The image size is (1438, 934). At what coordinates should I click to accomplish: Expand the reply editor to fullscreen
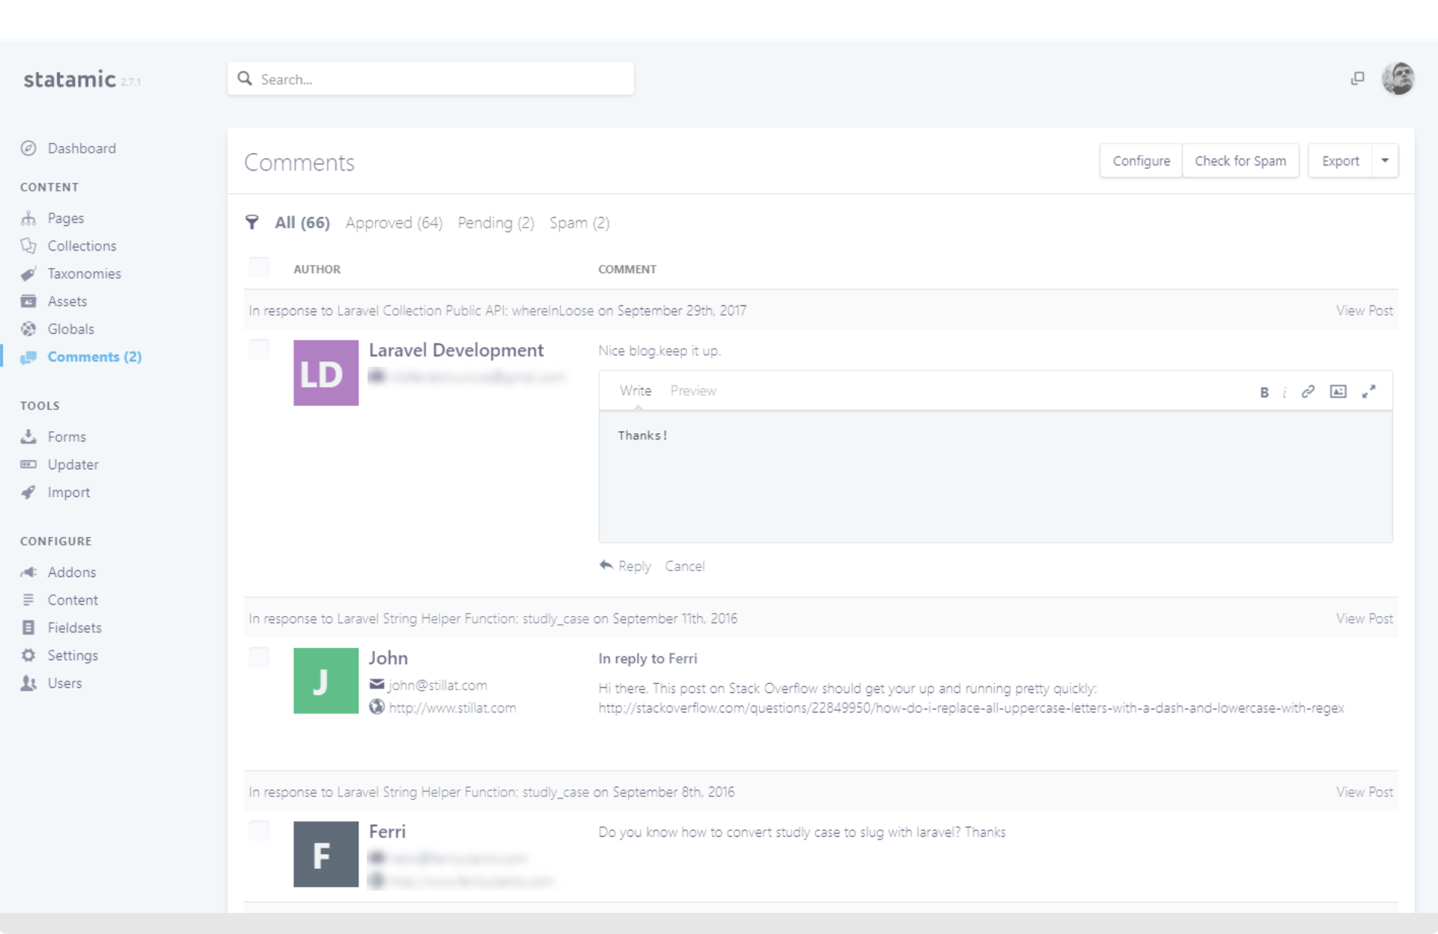[x=1368, y=391]
